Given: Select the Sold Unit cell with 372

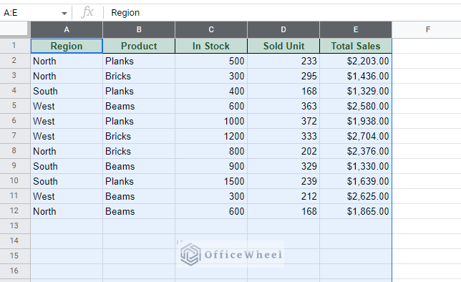Looking at the screenshot, I should click(283, 121).
